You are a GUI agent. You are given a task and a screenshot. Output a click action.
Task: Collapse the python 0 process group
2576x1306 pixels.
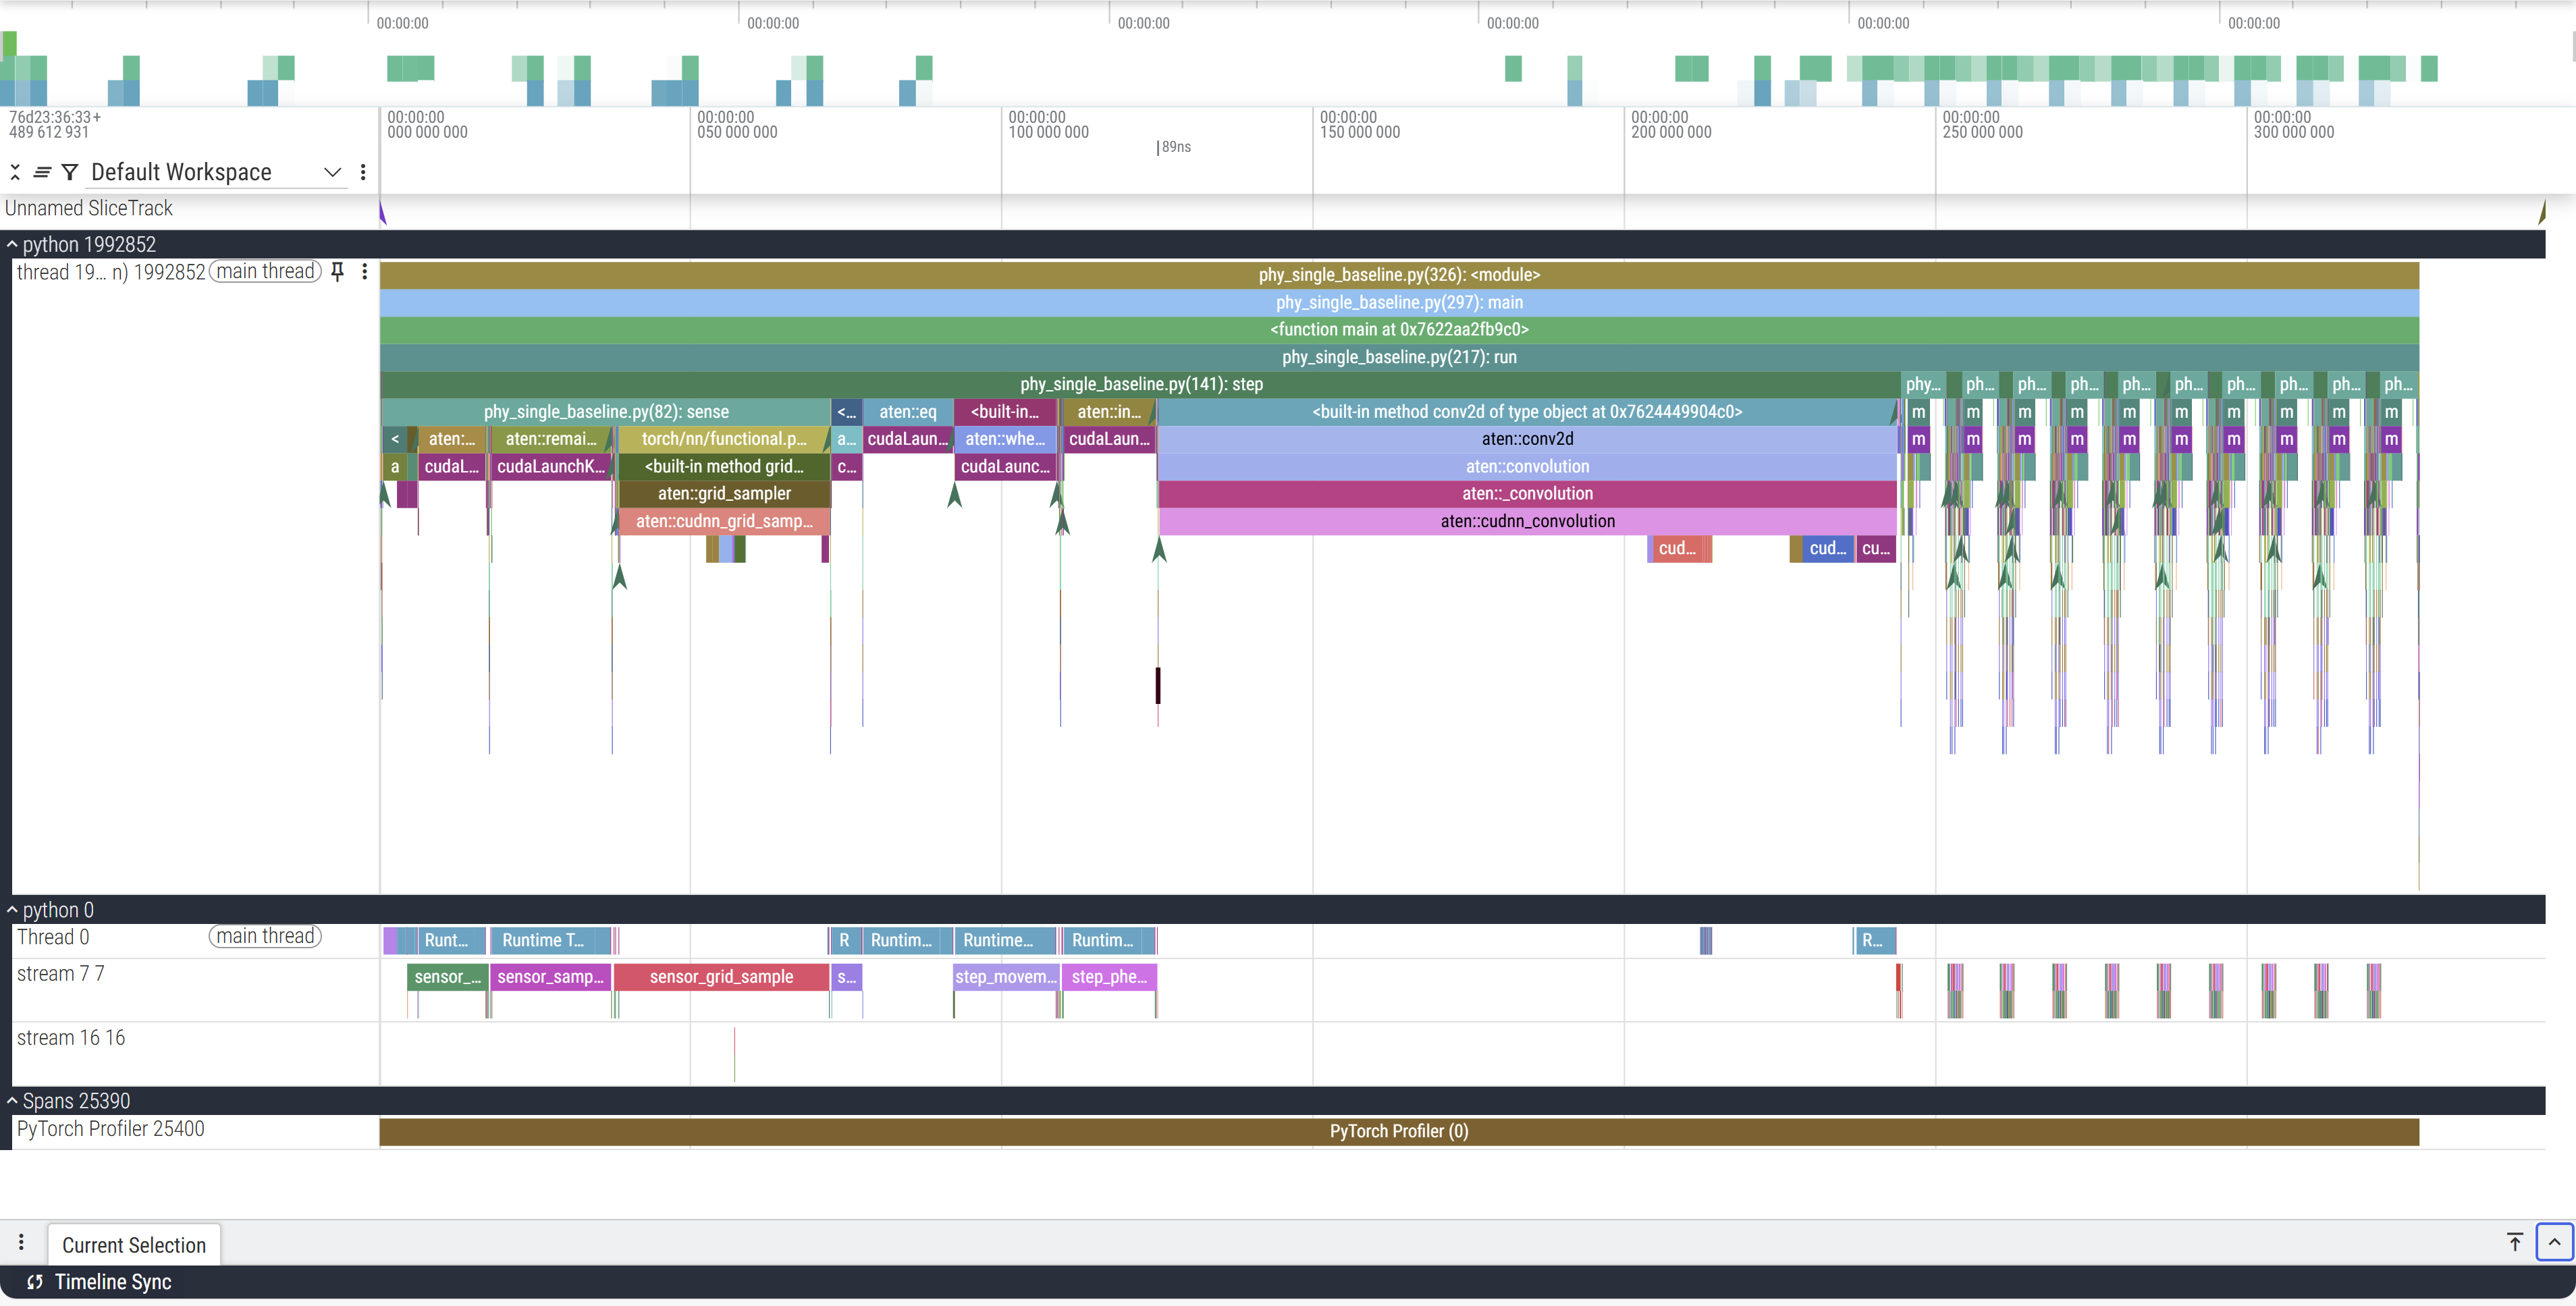coord(12,910)
